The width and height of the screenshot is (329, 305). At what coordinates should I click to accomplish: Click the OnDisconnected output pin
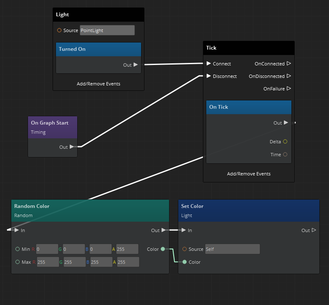[289, 76]
